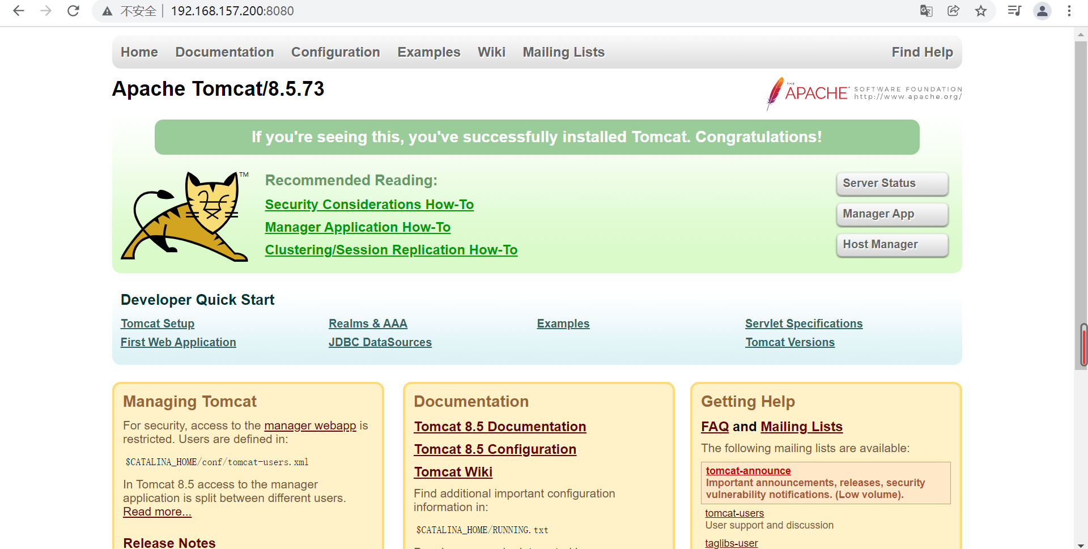The image size is (1088, 549).
Task: Open the FAQ link under Getting Help
Action: pos(715,427)
